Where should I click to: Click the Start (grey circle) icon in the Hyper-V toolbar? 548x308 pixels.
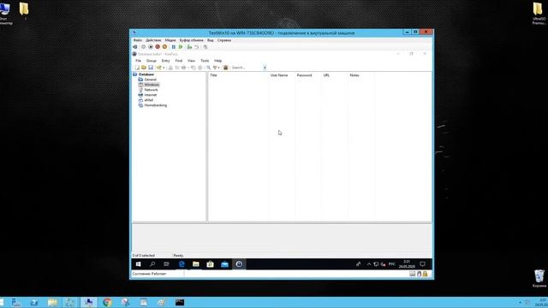pos(143,47)
